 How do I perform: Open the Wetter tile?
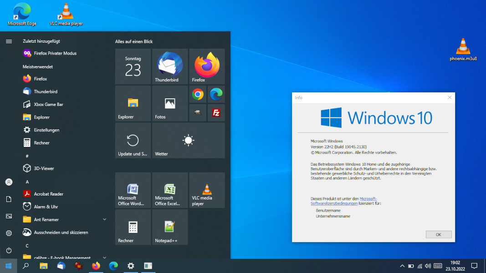pyautogui.click(x=189, y=141)
